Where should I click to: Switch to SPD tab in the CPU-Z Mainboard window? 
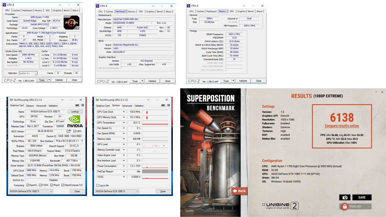pos(141,11)
